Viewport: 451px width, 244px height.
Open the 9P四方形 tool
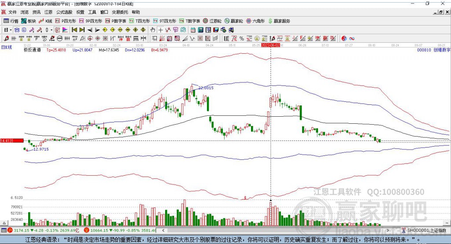point(91,21)
